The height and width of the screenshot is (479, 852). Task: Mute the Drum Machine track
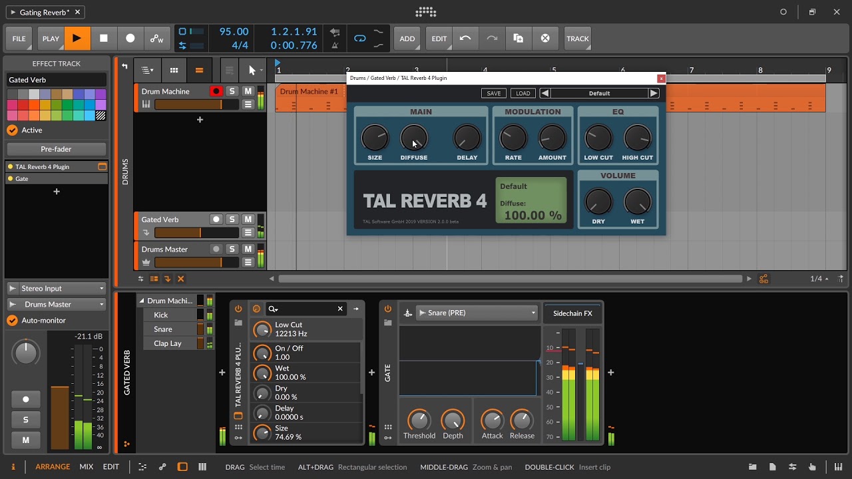(x=248, y=91)
